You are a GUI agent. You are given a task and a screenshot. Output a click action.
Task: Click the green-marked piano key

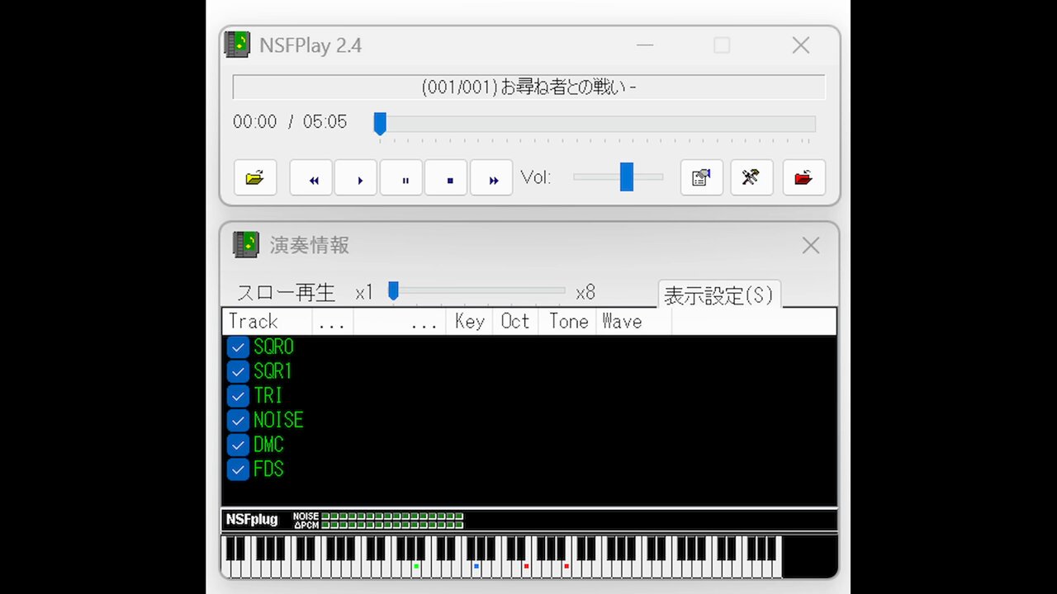(416, 566)
